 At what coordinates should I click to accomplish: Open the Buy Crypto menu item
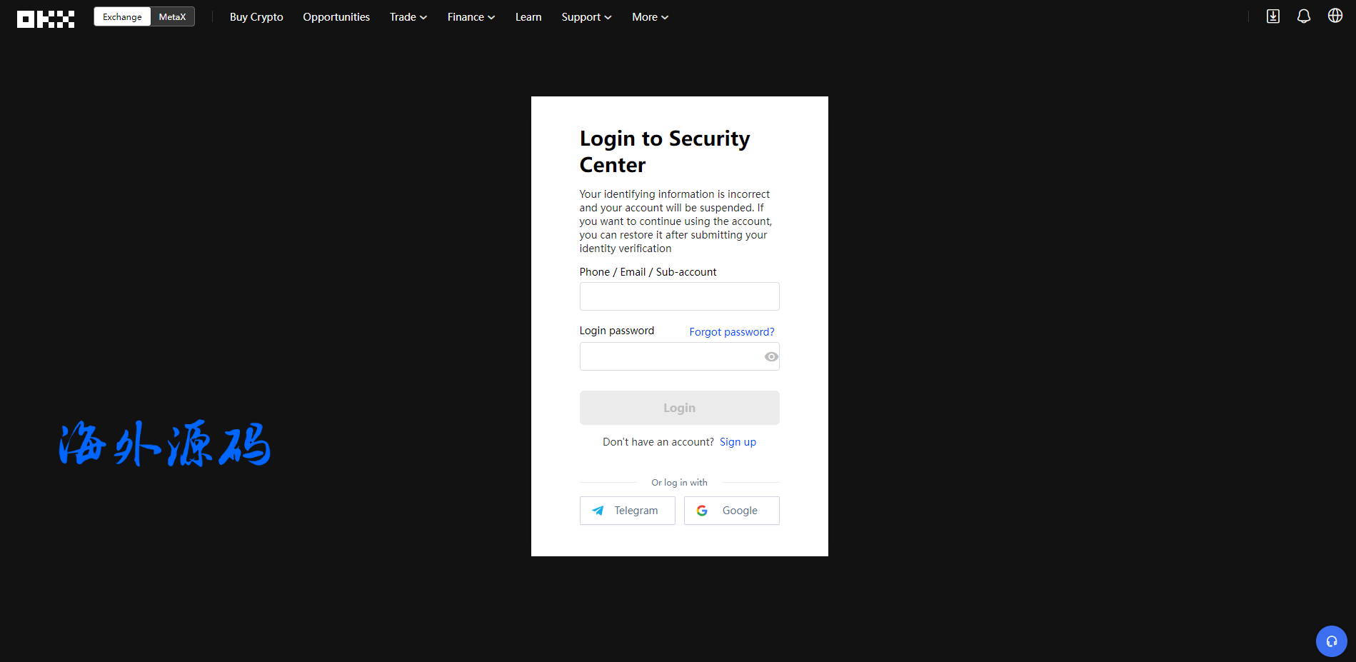pyautogui.click(x=256, y=17)
